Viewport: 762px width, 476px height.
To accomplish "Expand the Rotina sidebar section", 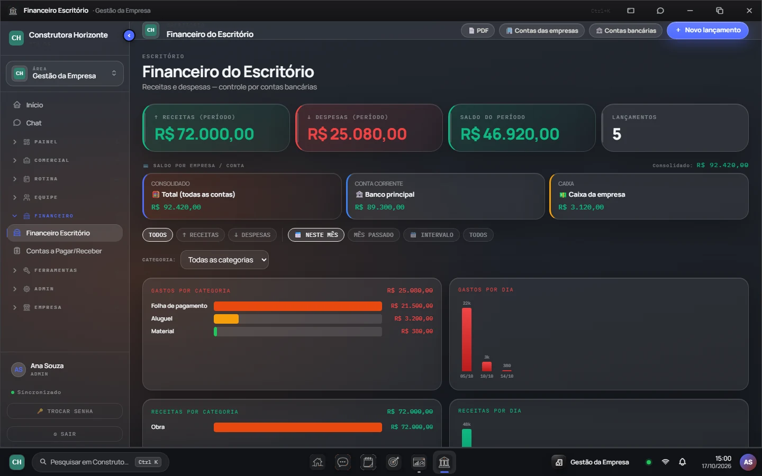I will pos(65,179).
